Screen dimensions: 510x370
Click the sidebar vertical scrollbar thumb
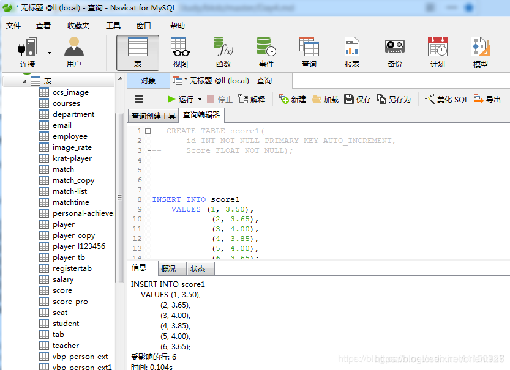pyautogui.click(x=120, y=198)
